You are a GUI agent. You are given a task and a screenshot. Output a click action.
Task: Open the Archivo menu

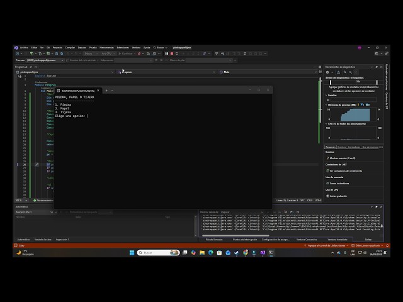(x=24, y=48)
